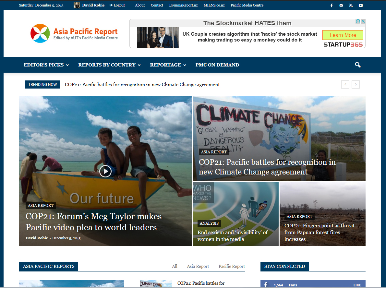Open David Robie profile name in top bar
Screen dimensions: 386x288
tap(93, 5)
